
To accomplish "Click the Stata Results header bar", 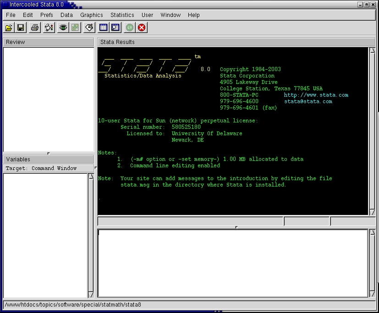I will tap(236, 42).
